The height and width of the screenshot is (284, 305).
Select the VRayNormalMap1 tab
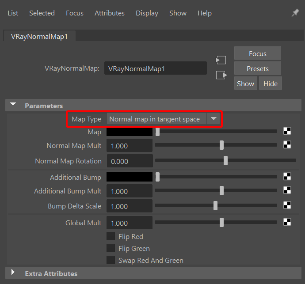pos(39,37)
